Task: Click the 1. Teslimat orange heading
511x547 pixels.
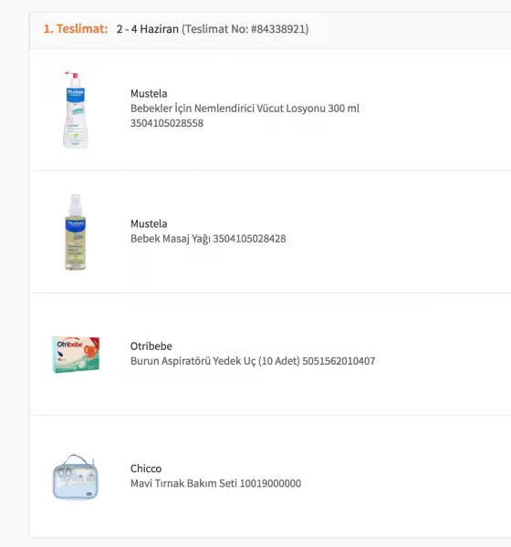Action: point(76,28)
